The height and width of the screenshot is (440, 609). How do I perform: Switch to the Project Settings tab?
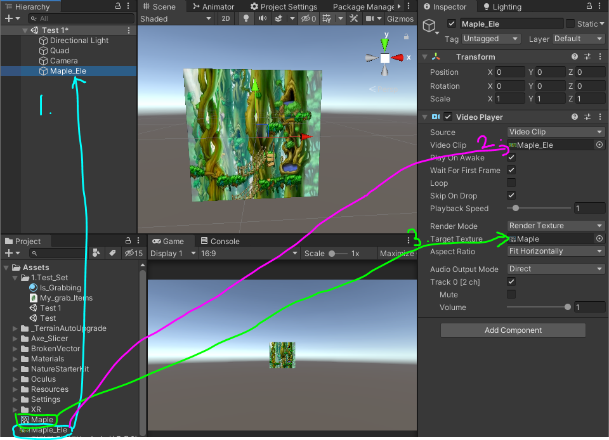[x=284, y=6]
